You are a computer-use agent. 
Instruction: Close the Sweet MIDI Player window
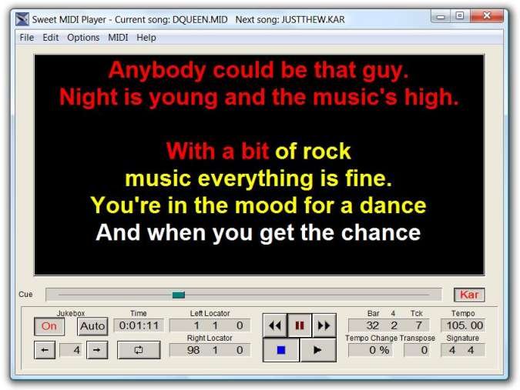(x=487, y=16)
